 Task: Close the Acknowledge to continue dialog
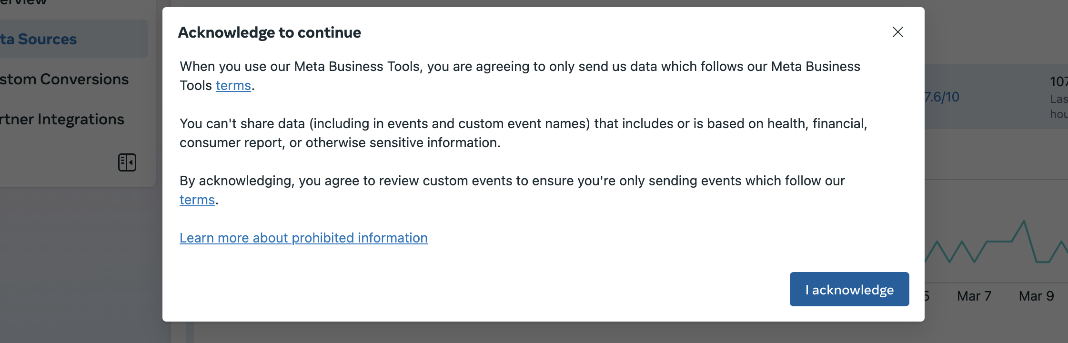(x=897, y=32)
